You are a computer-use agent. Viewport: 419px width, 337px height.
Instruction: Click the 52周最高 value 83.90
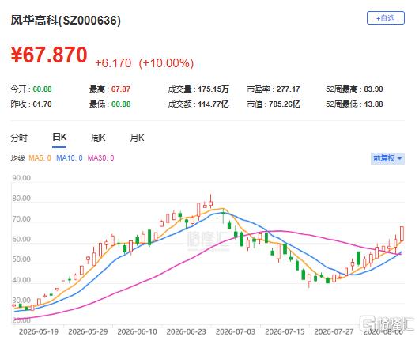373,89
